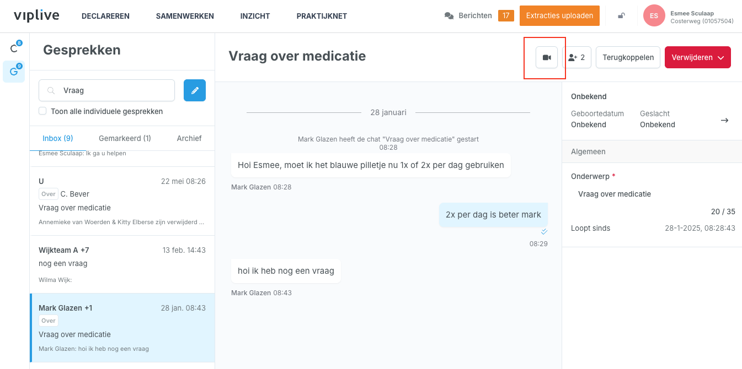Open the DECLAREREN menu
This screenshot has width=742, height=369.
(x=105, y=16)
